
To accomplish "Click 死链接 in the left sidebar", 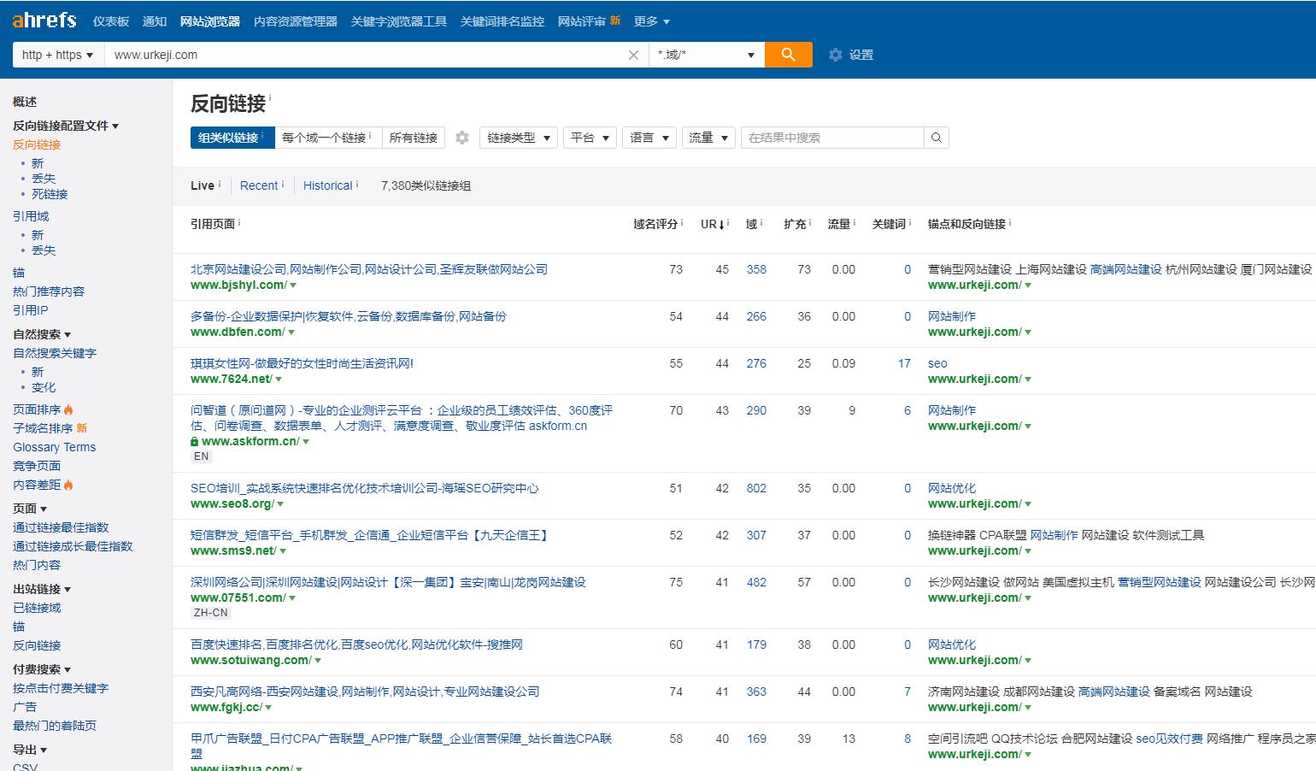I will tap(50, 194).
